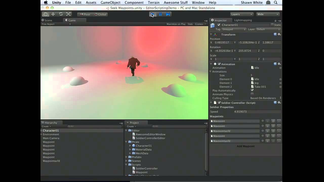Open the object picker for first Waypoint row

pos(262,121)
